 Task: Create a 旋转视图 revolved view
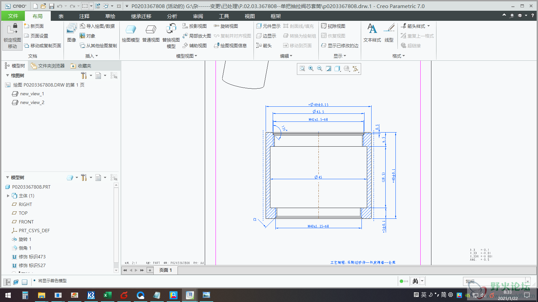(226, 26)
